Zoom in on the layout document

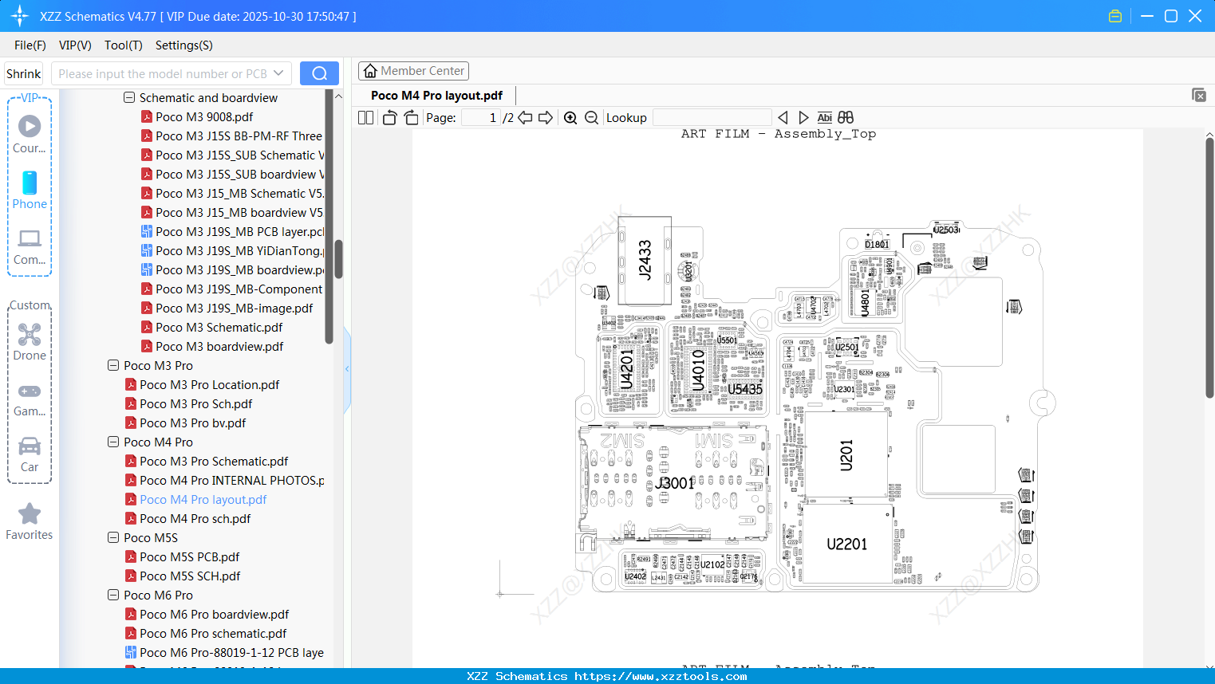pyautogui.click(x=570, y=117)
